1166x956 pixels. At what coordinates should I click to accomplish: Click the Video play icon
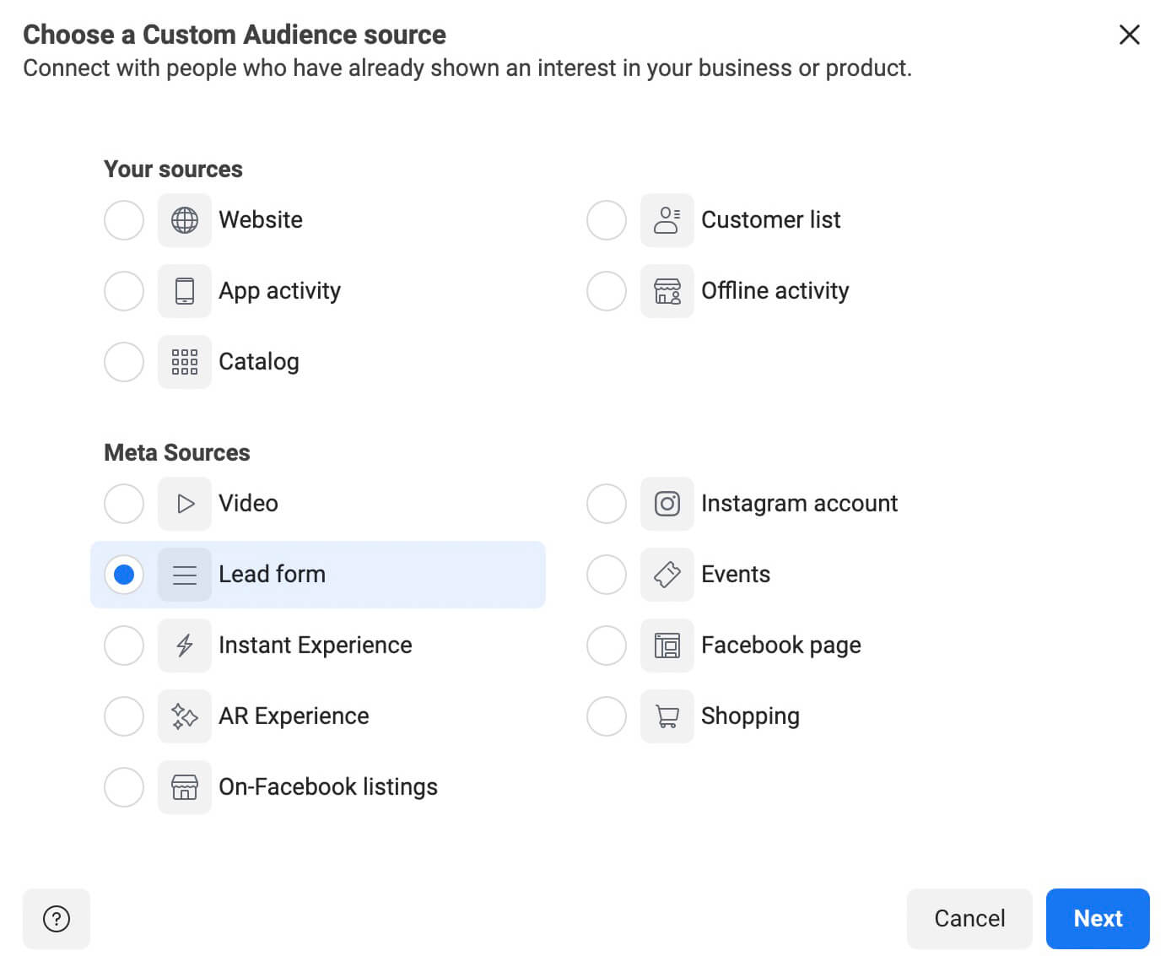184,504
